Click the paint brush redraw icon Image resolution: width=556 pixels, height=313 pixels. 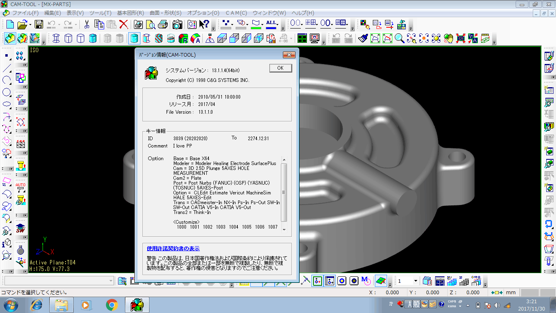point(363,39)
